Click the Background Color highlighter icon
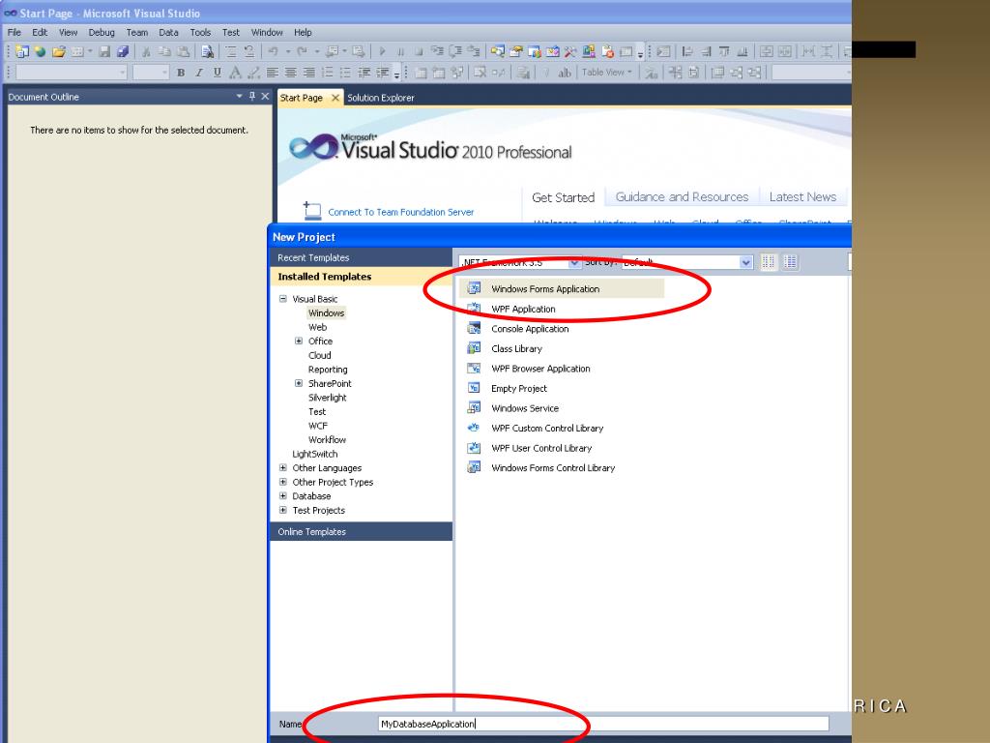 253,73
